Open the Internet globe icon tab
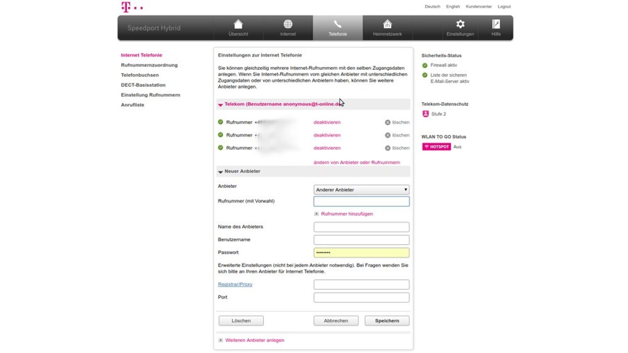Image resolution: width=628 pixels, height=353 pixels. pyautogui.click(x=288, y=28)
